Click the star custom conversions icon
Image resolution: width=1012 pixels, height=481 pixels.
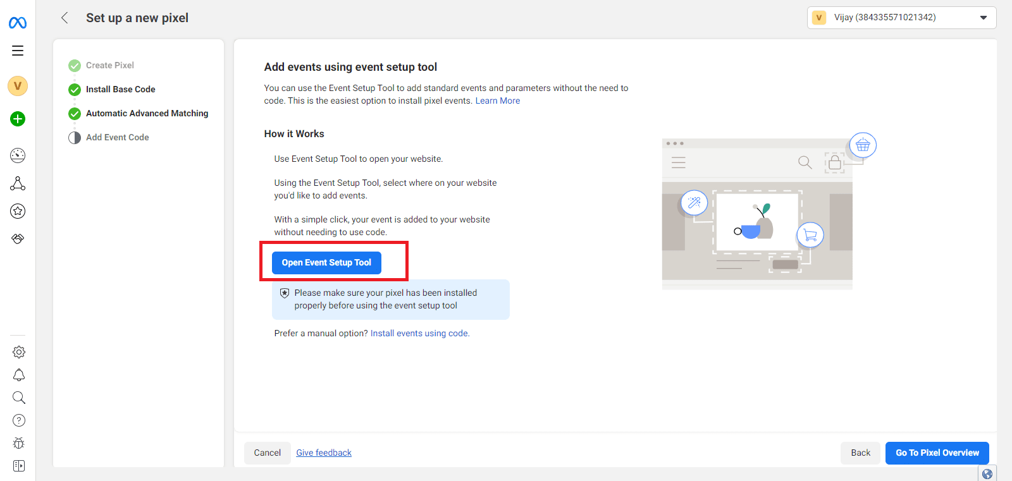[x=18, y=211]
